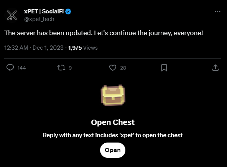
Task: Toggle the bookmark icon on the post
Action: [x=164, y=68]
